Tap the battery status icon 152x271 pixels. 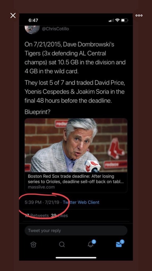[x=125, y=20]
